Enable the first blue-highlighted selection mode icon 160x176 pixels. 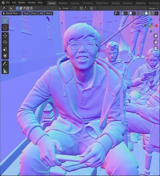click(17, 8)
